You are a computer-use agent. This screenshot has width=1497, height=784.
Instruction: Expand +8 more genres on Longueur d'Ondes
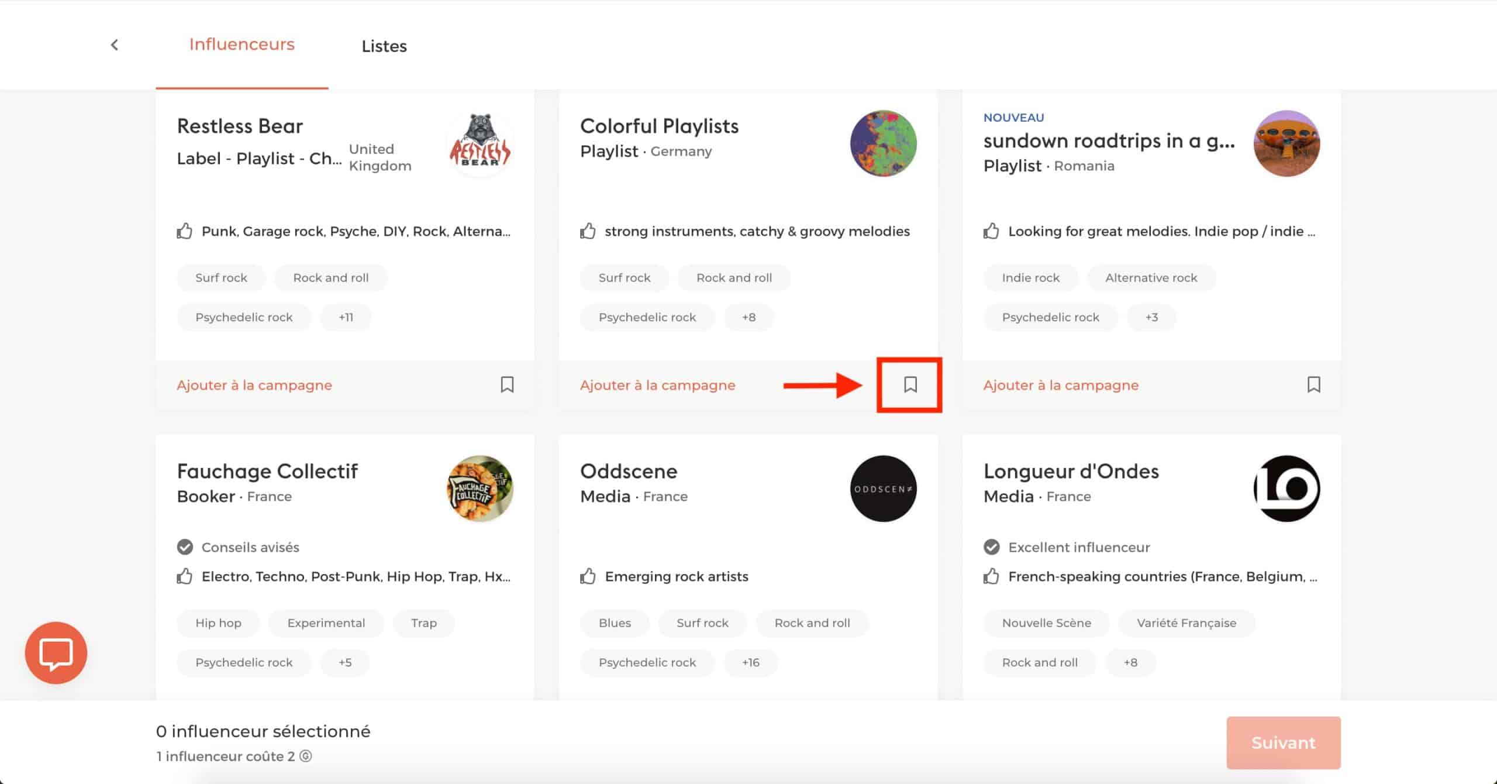[1130, 662]
